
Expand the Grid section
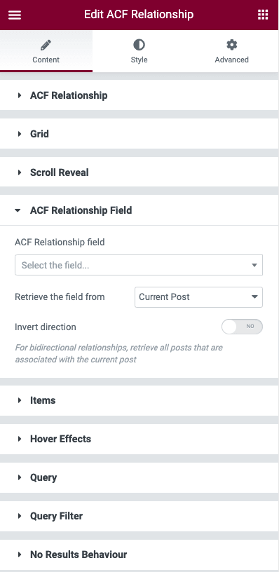[139, 134]
